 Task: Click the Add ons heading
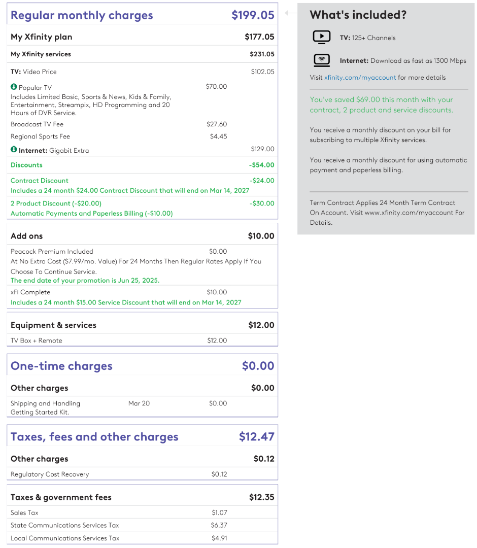26,236
